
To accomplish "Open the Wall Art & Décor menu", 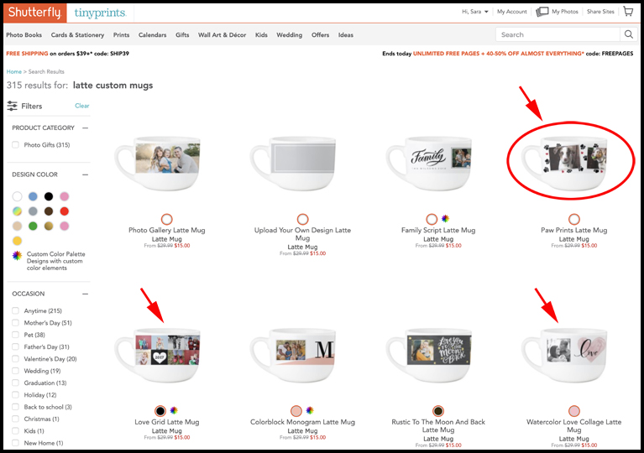I will 223,35.
